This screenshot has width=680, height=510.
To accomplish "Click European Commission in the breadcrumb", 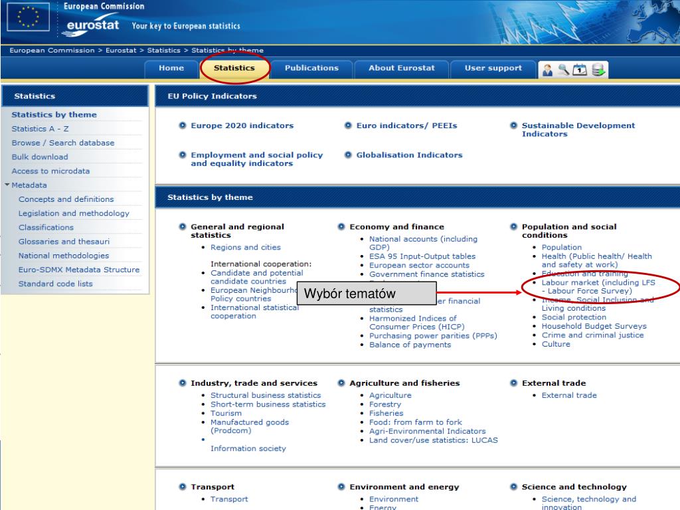I will [x=52, y=50].
